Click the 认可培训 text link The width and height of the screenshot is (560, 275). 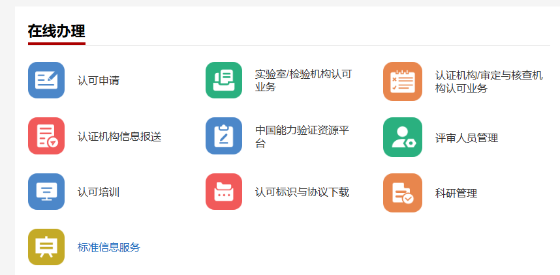click(x=98, y=192)
